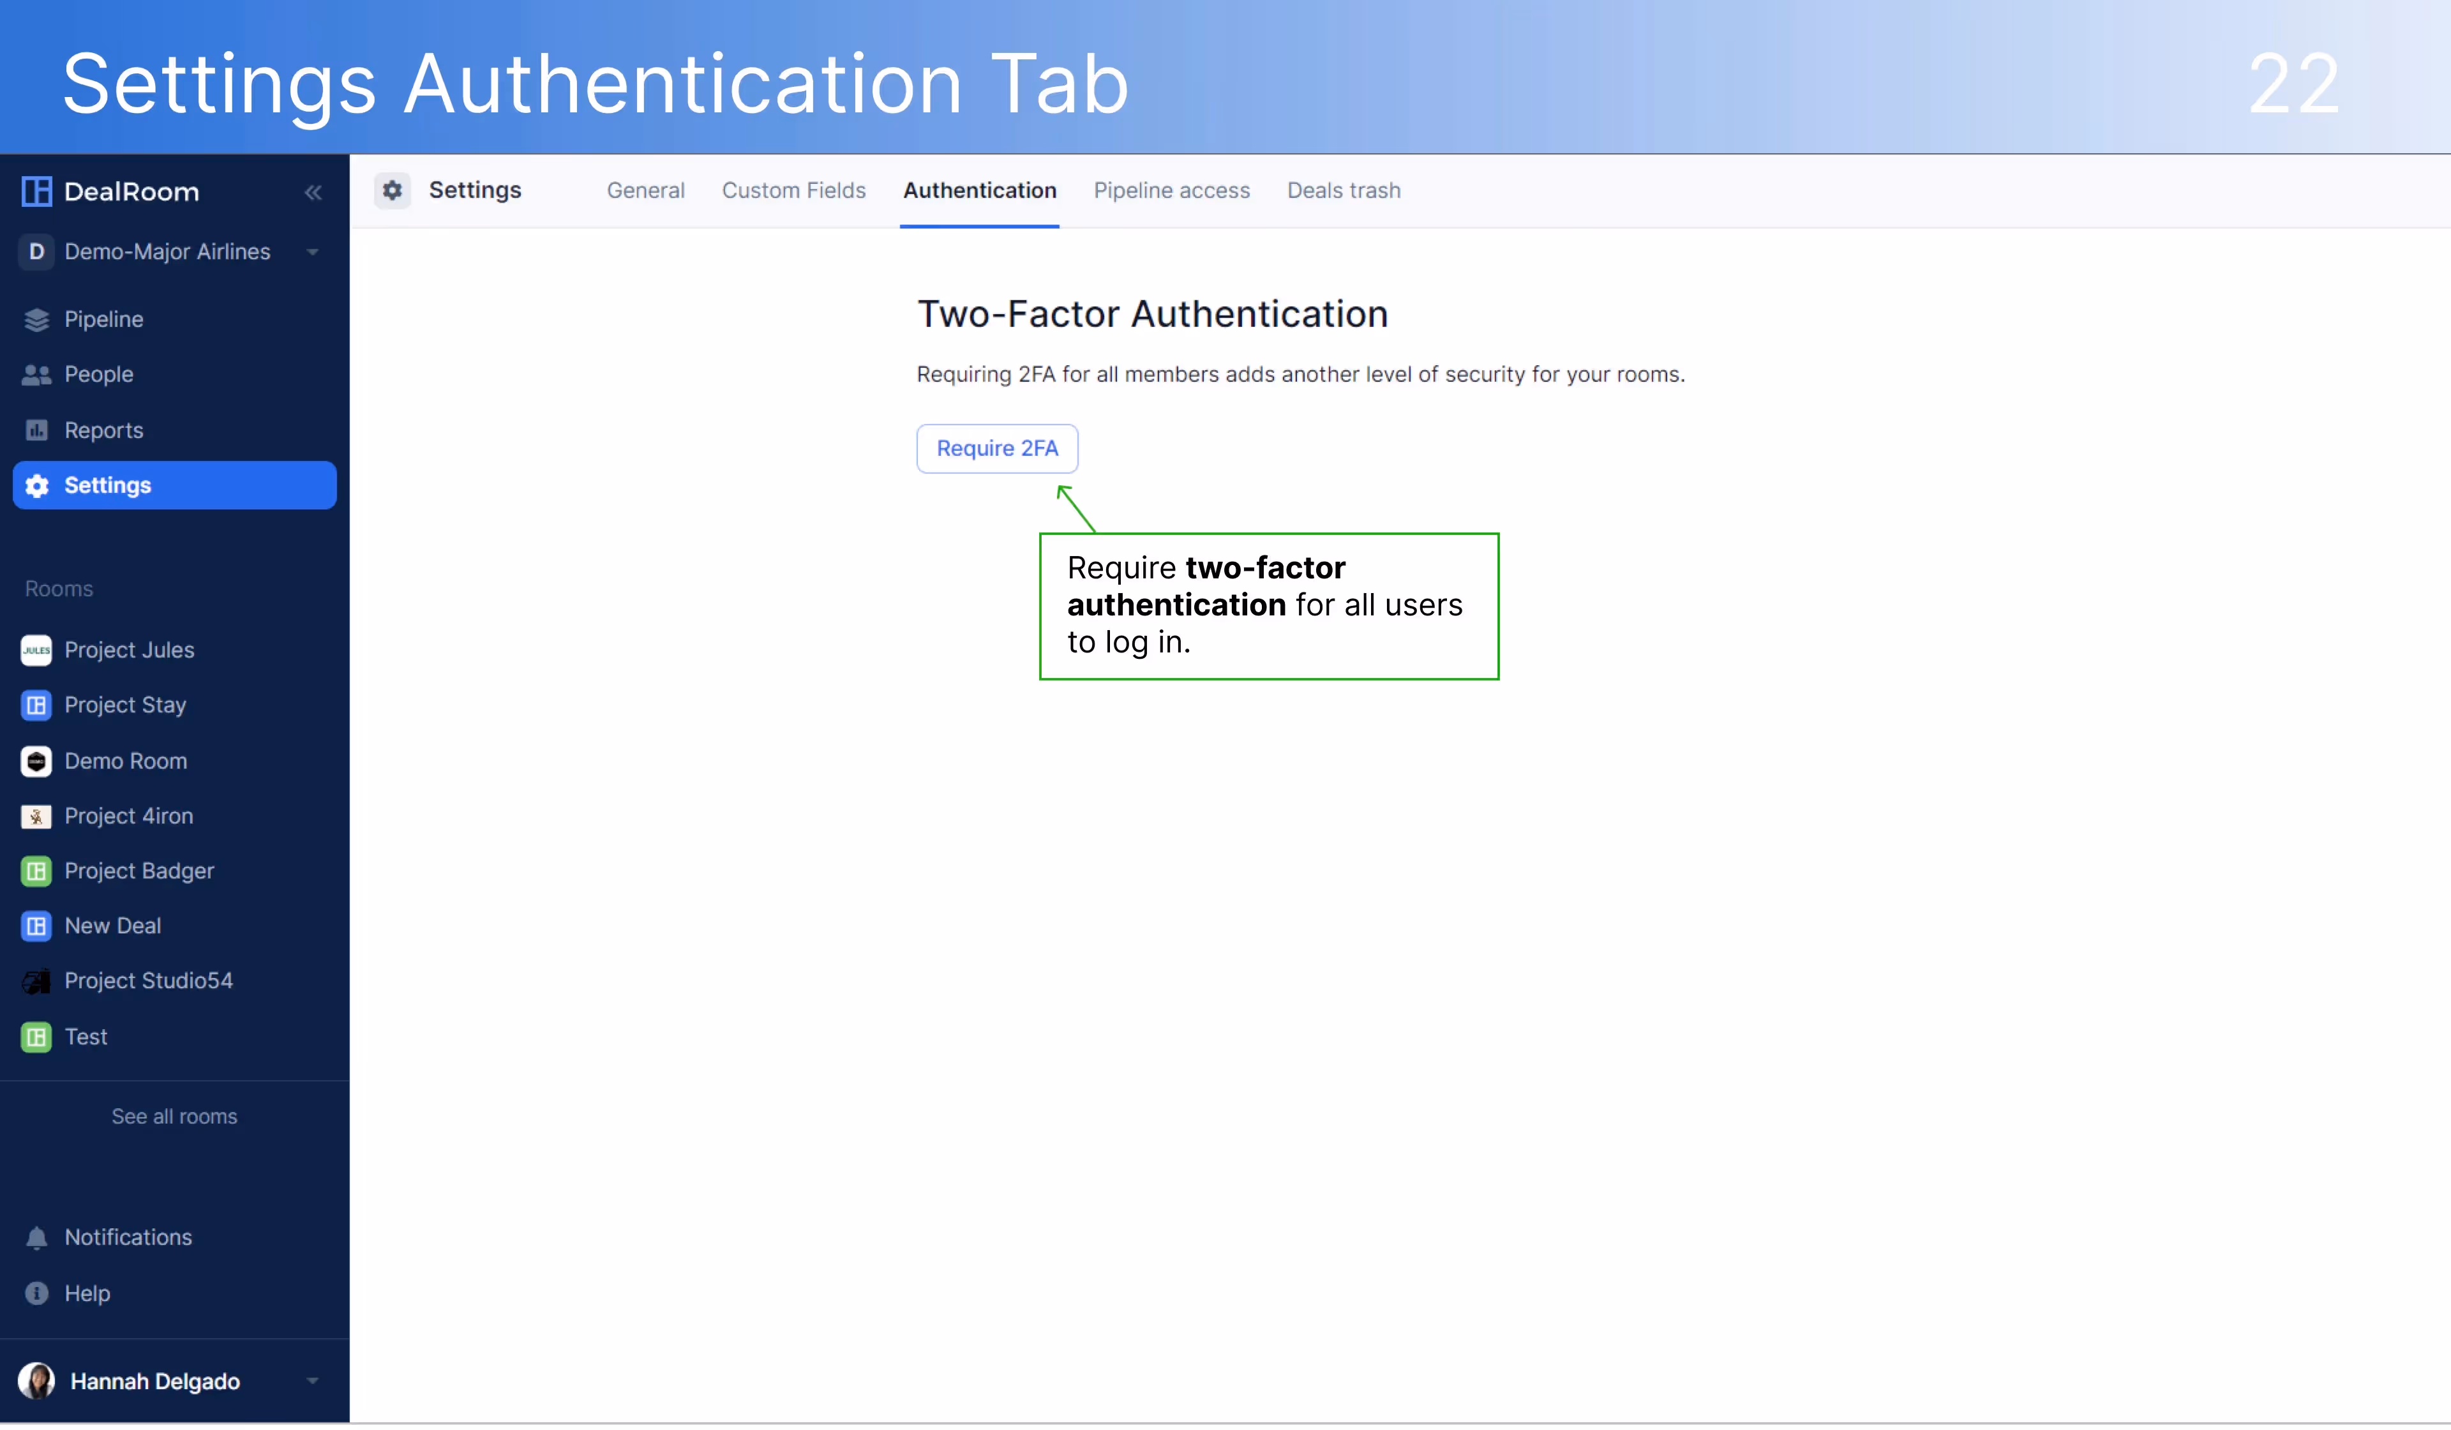2451x1430 pixels.
Task: Open the Hannah Delgado account menu
Action: click(x=156, y=1380)
